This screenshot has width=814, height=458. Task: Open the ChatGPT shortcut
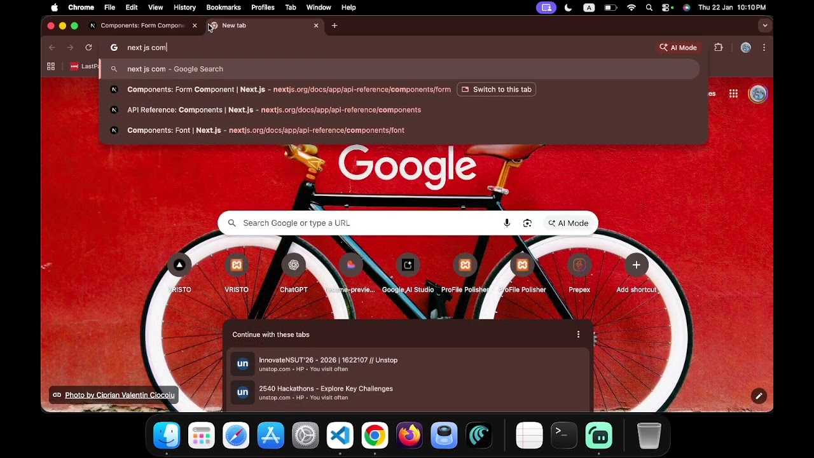pyautogui.click(x=294, y=272)
